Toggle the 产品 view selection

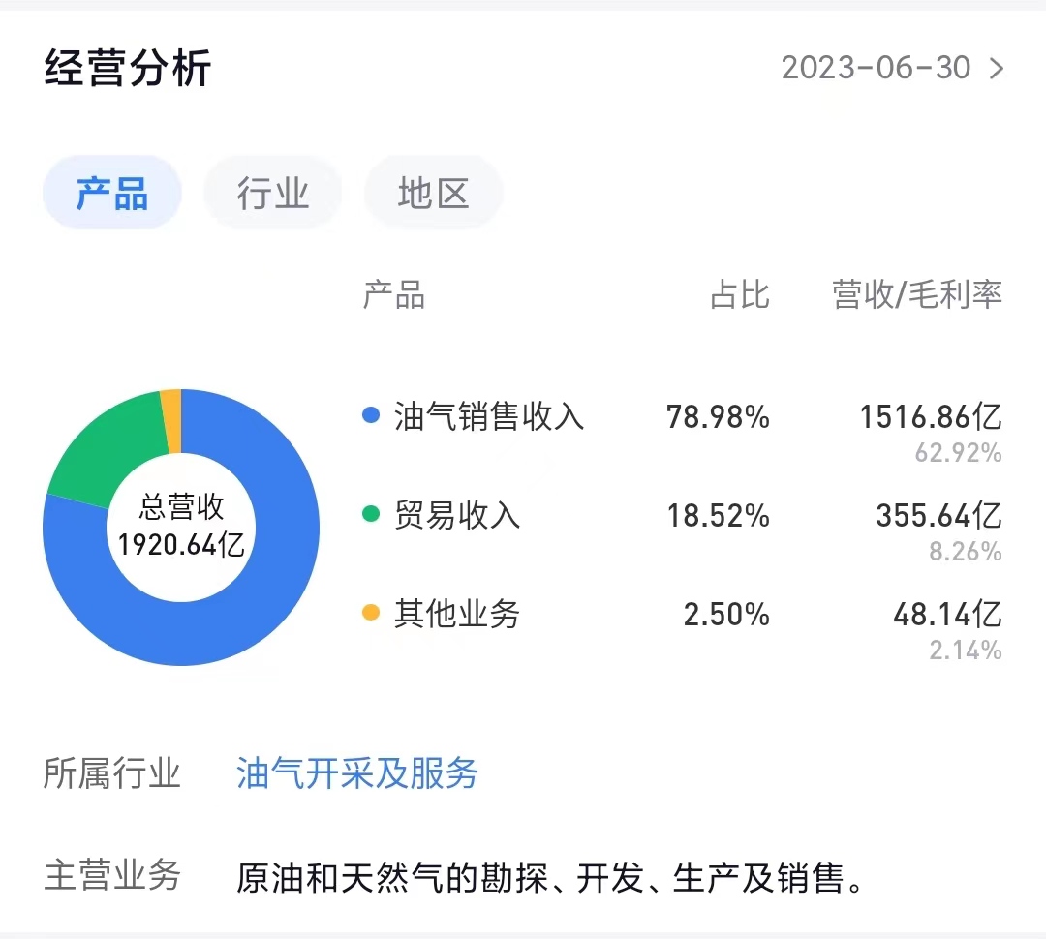[111, 193]
